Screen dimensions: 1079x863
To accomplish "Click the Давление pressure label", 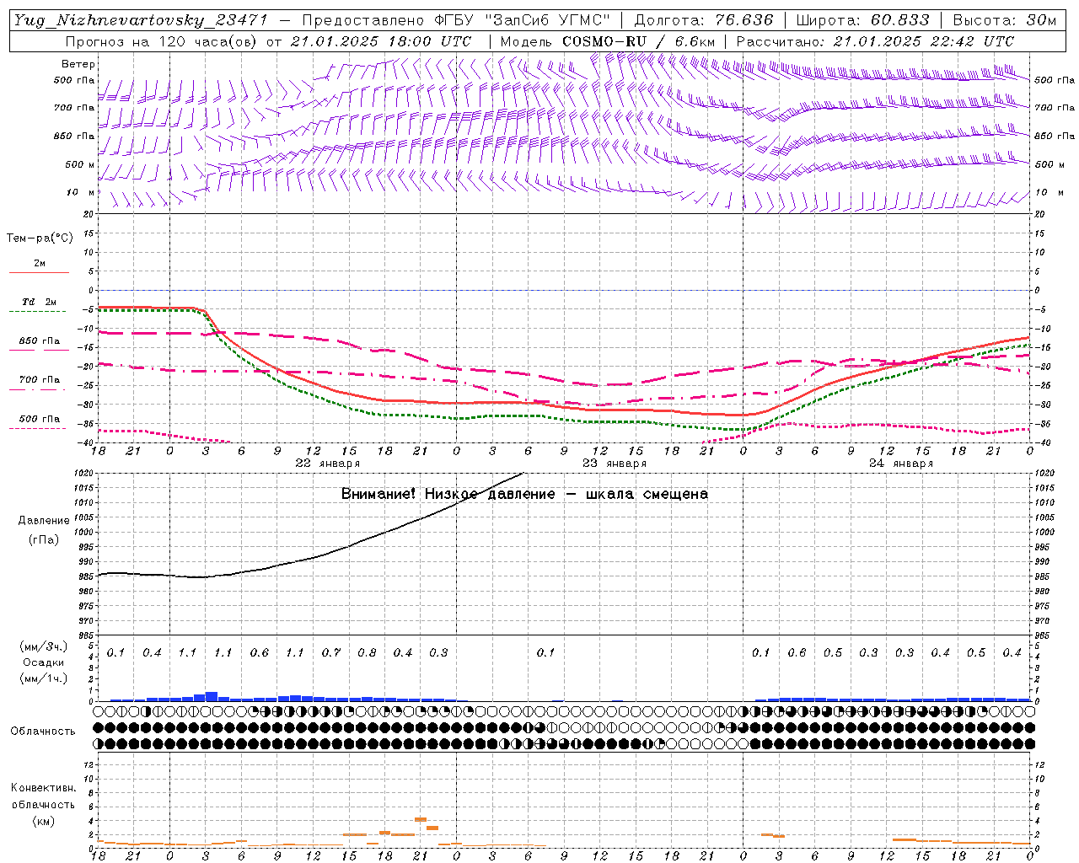I will tap(44, 521).
